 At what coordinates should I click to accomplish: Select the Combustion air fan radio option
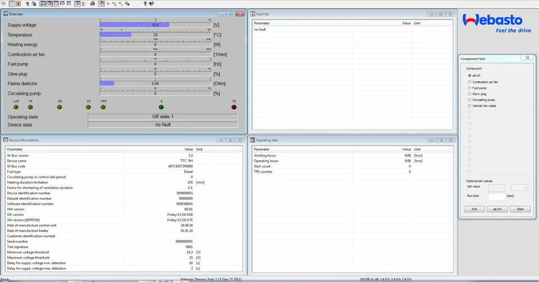[469, 82]
